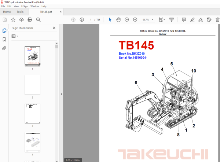Open the File menu
220x162 pixels.
point(3,6)
